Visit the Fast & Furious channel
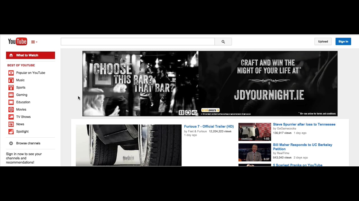Screen dimensions: 359x201 [x=197, y=131]
